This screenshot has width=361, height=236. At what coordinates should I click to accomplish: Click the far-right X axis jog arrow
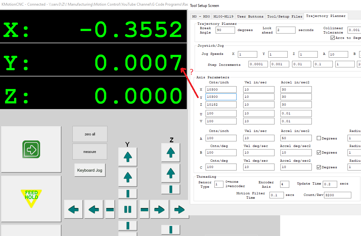pos(180,209)
